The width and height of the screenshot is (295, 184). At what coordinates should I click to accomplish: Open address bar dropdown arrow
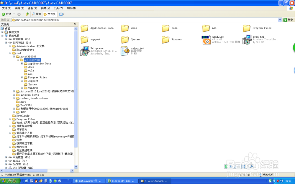(x=280, y=20)
